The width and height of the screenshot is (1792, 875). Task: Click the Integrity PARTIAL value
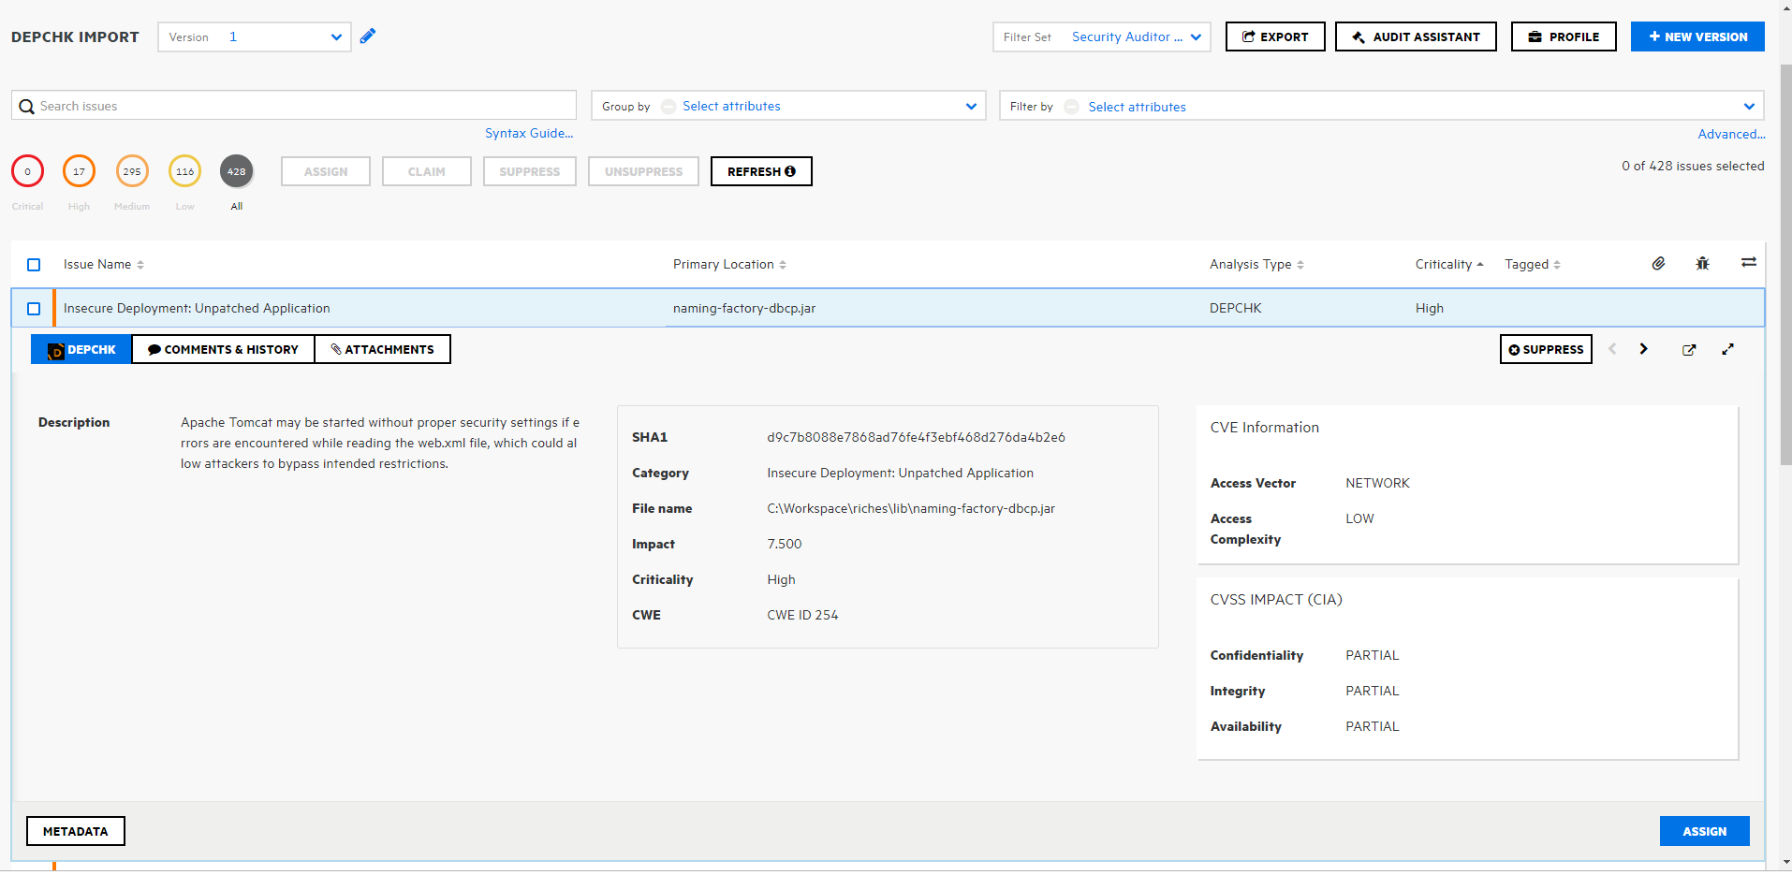pos(1373,691)
